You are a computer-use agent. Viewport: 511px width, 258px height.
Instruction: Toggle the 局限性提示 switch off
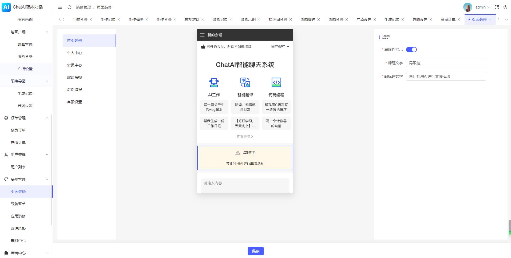pyautogui.click(x=411, y=50)
